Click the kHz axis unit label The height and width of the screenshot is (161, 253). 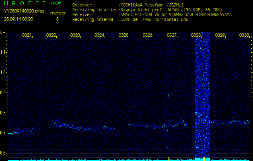pos(4,33)
